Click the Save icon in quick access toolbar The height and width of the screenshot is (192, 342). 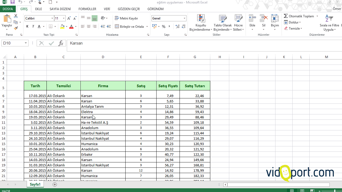tap(12, 2)
